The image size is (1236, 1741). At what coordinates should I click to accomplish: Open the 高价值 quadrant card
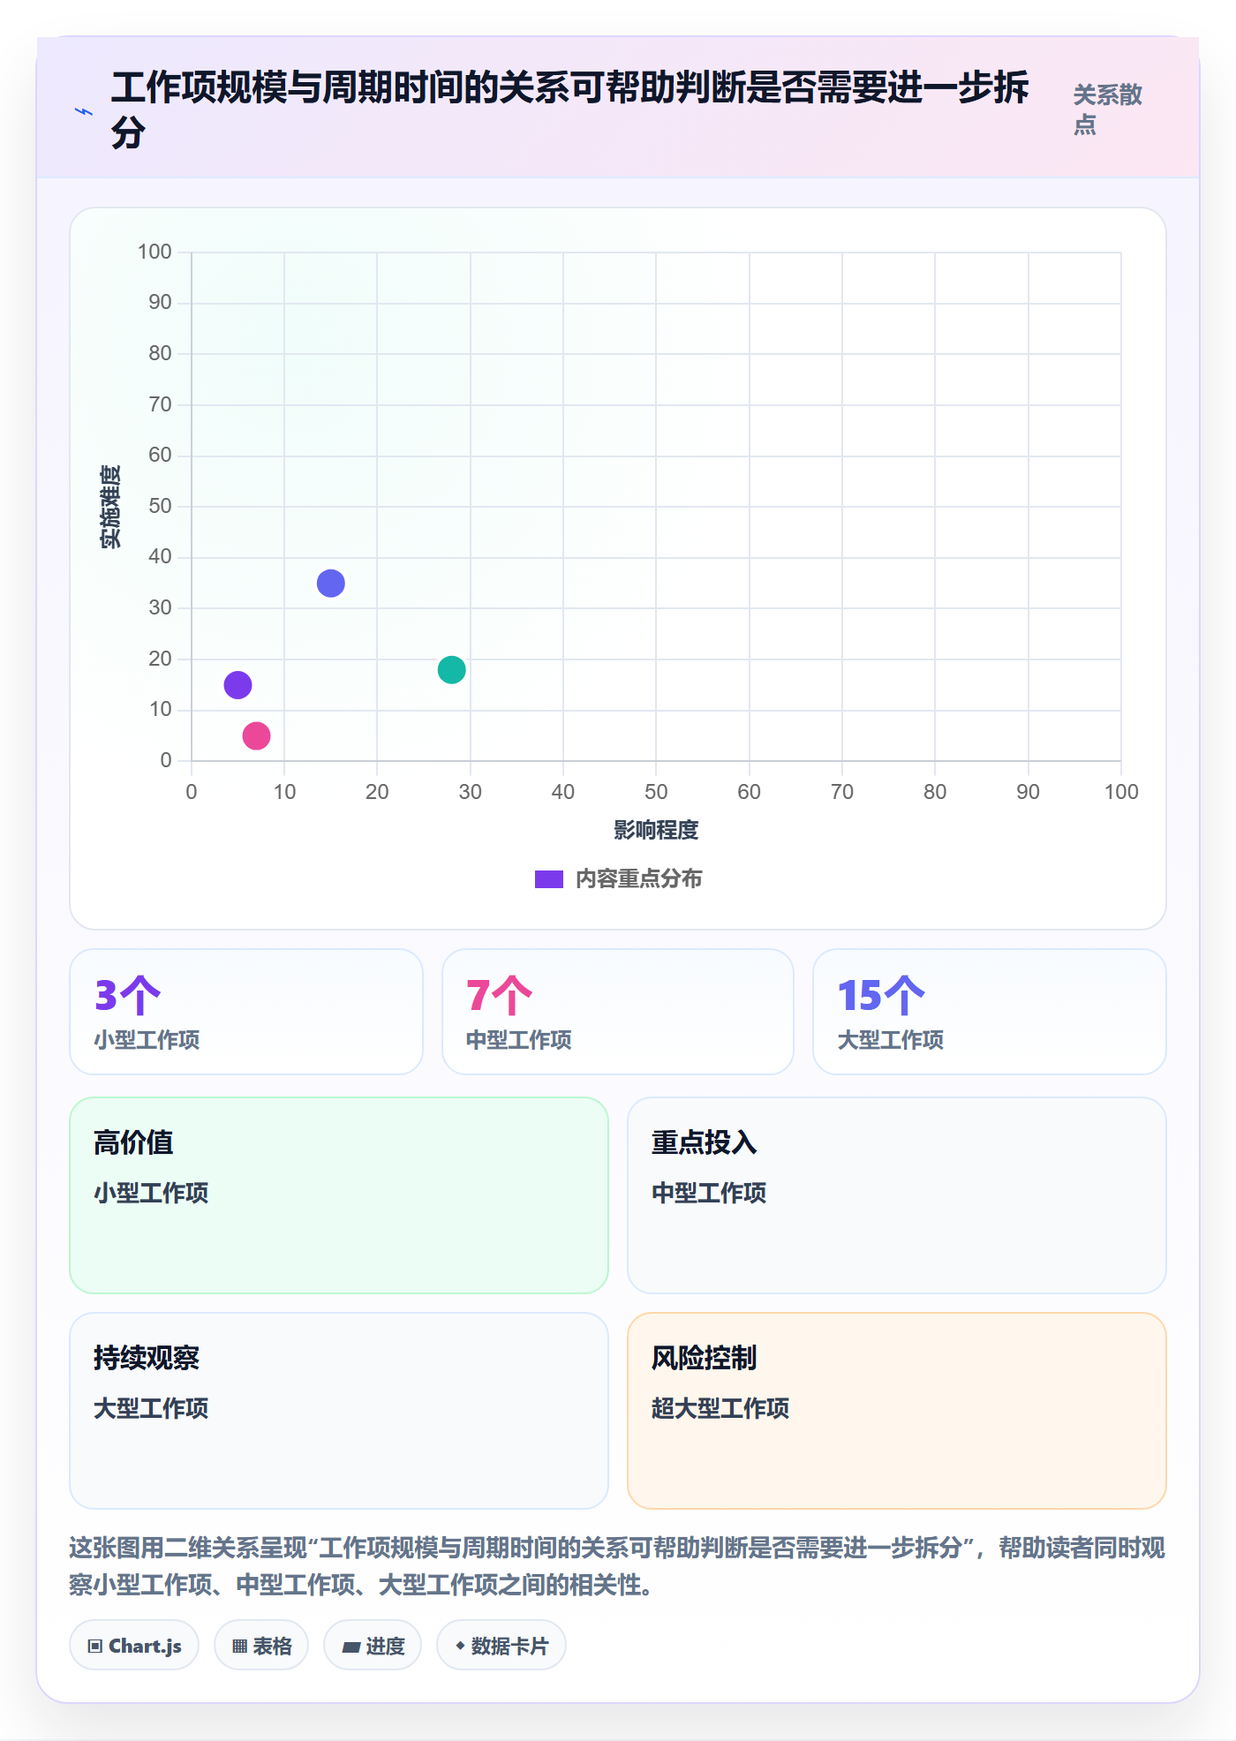point(339,1195)
